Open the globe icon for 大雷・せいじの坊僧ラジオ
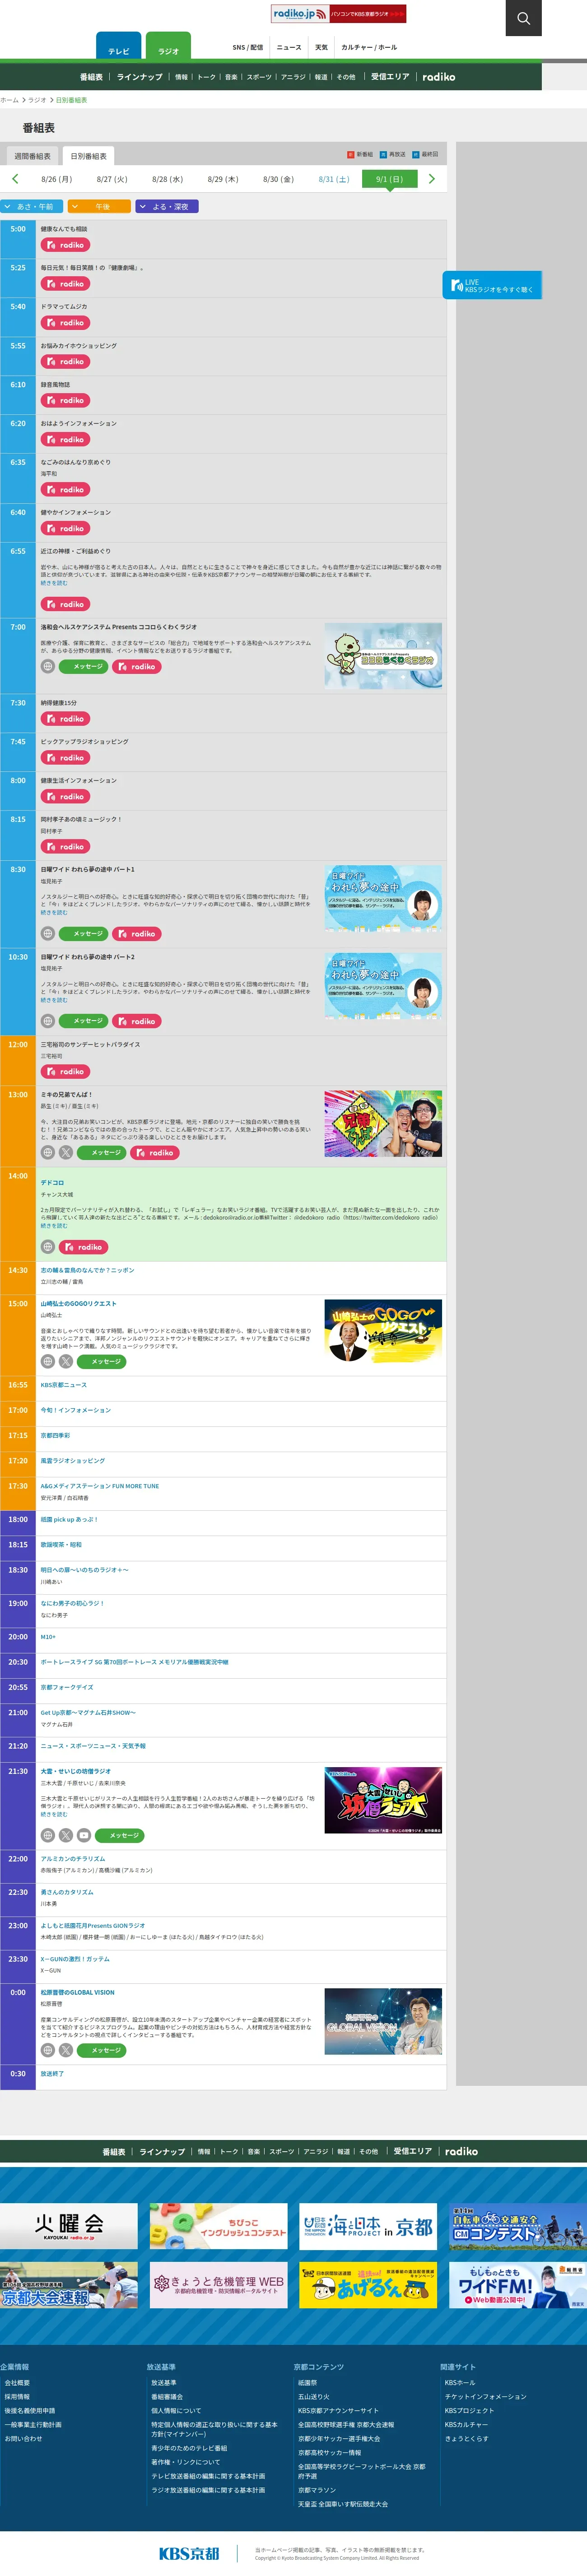This screenshot has height=2576, width=587. pyautogui.click(x=48, y=1835)
